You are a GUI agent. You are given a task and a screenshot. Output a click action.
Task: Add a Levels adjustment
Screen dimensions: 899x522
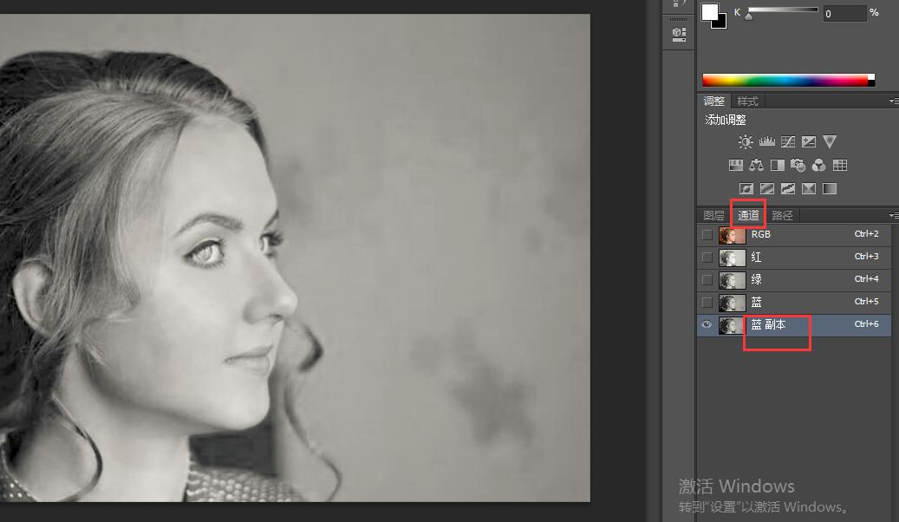(x=766, y=142)
